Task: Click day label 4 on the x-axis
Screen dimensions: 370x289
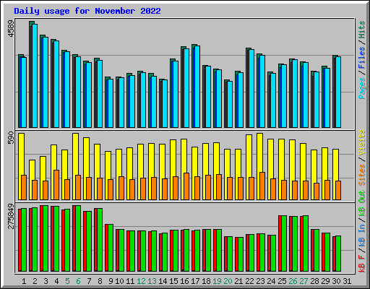Action: coord(56,281)
